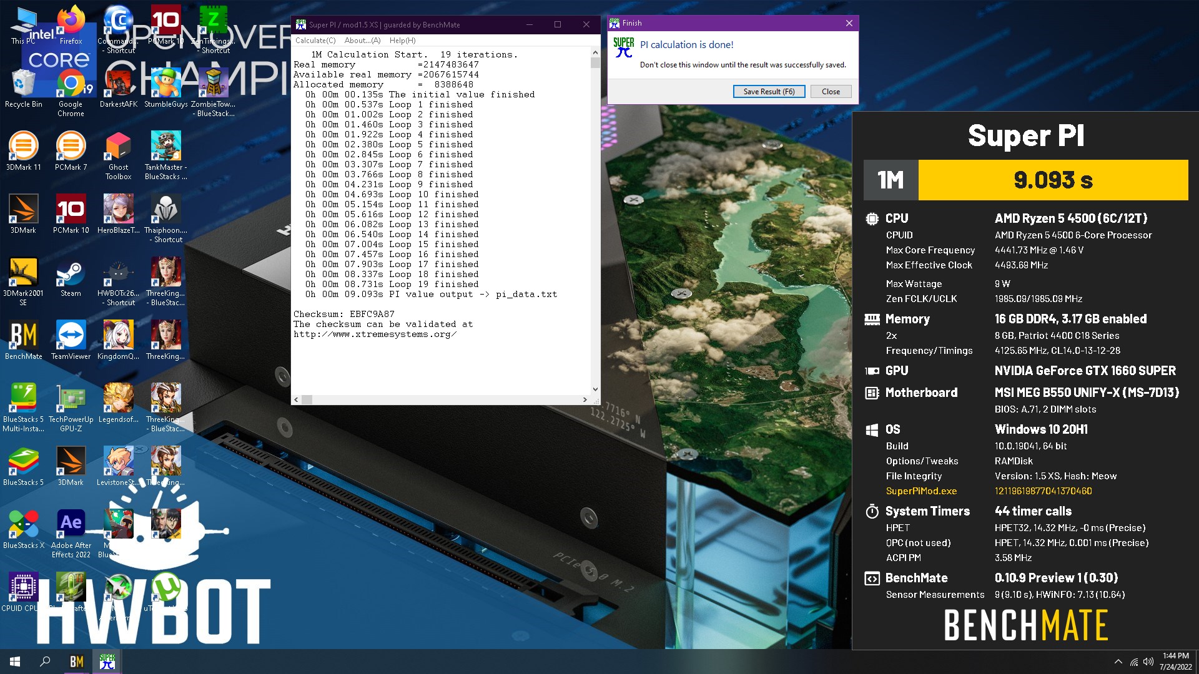Screen dimensions: 1199x674
Task: Click the Close button in Finish dialog
Action: 831,92
